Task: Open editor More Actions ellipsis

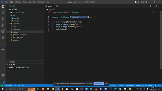Action: (159, 6)
